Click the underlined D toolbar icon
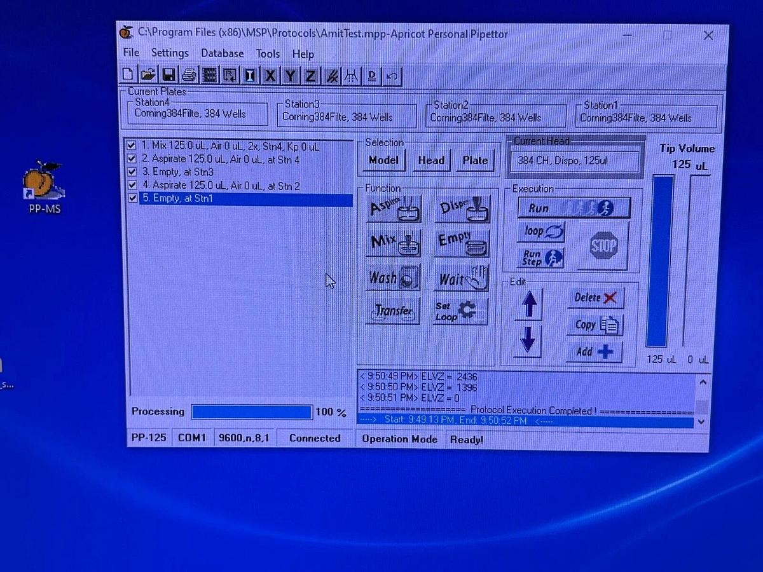763x572 pixels. 372,77
